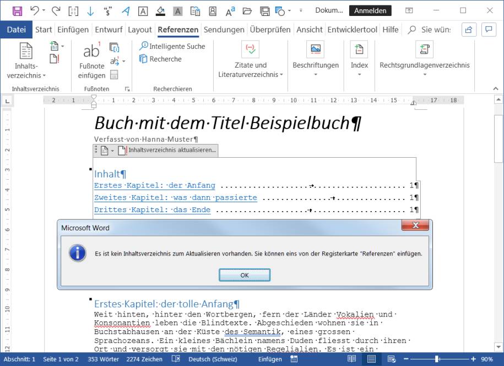Screen dimensions: 504x366
Task: Click the save icon in quick access toolbar
Action: coord(17,10)
